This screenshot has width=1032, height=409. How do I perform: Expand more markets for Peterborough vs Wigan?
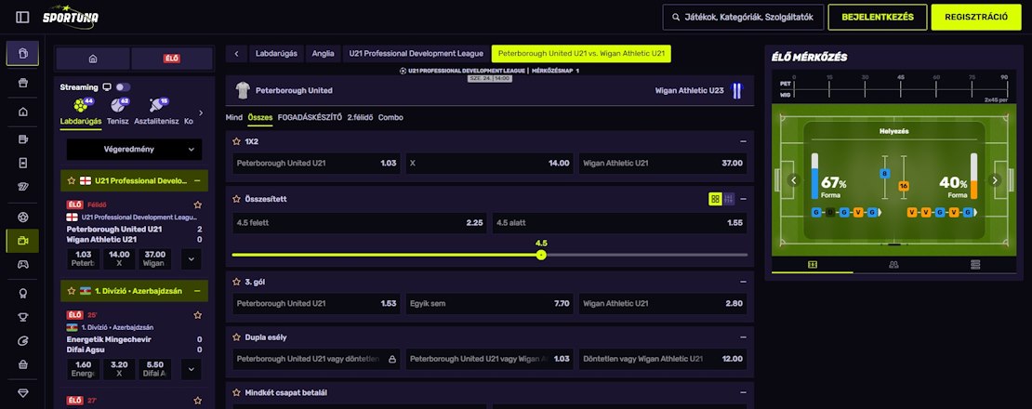[191, 259]
